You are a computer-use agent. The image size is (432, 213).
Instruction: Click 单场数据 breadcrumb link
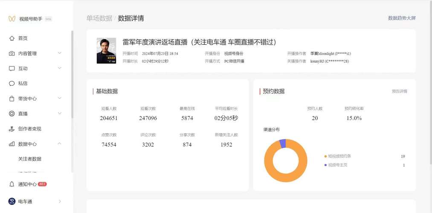(x=99, y=18)
